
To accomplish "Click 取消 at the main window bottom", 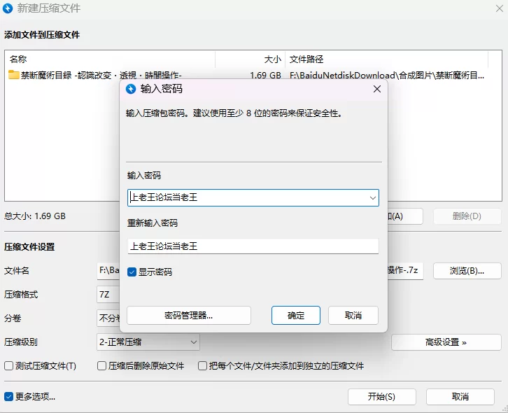I will [460, 397].
